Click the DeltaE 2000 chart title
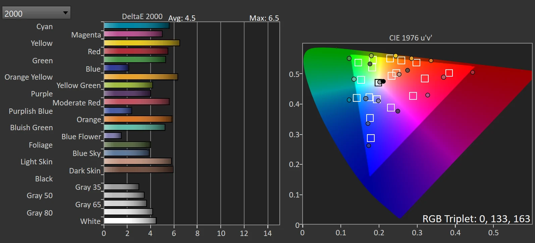The height and width of the screenshot is (243, 535). click(142, 16)
